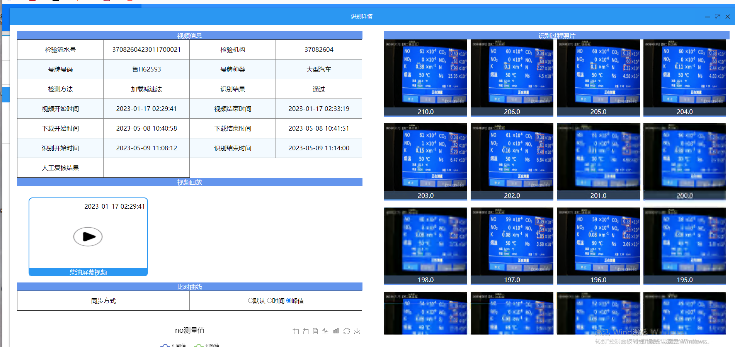Image resolution: width=735 pixels, height=347 pixels.
Task: Maximize the 识别详情 dialog
Action: [718, 17]
